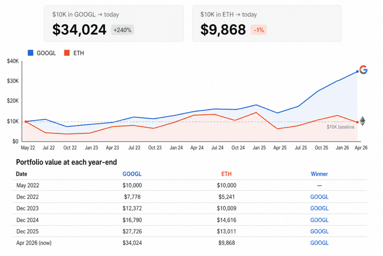Viewport: 383px width, 256px height.
Task: Click the Dec 2023 ETH value $10,009
Action: coord(227,208)
